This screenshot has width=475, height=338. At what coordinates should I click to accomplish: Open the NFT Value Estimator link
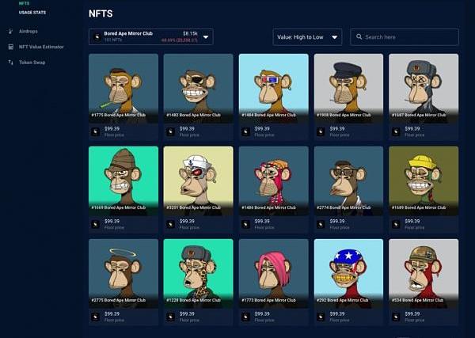click(41, 47)
